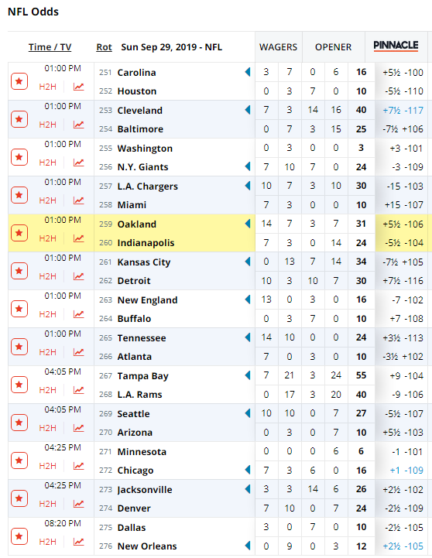Open line chart for Dallas vs New Orleans
Screen dimensions: 432x558
point(79,542)
